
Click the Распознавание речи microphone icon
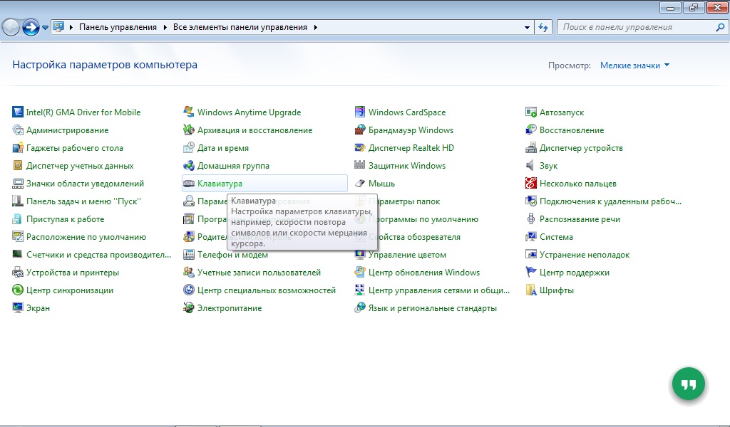530,219
